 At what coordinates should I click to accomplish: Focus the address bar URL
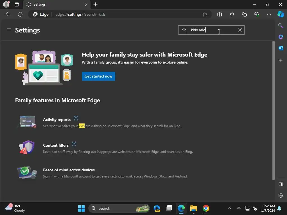pos(80,14)
